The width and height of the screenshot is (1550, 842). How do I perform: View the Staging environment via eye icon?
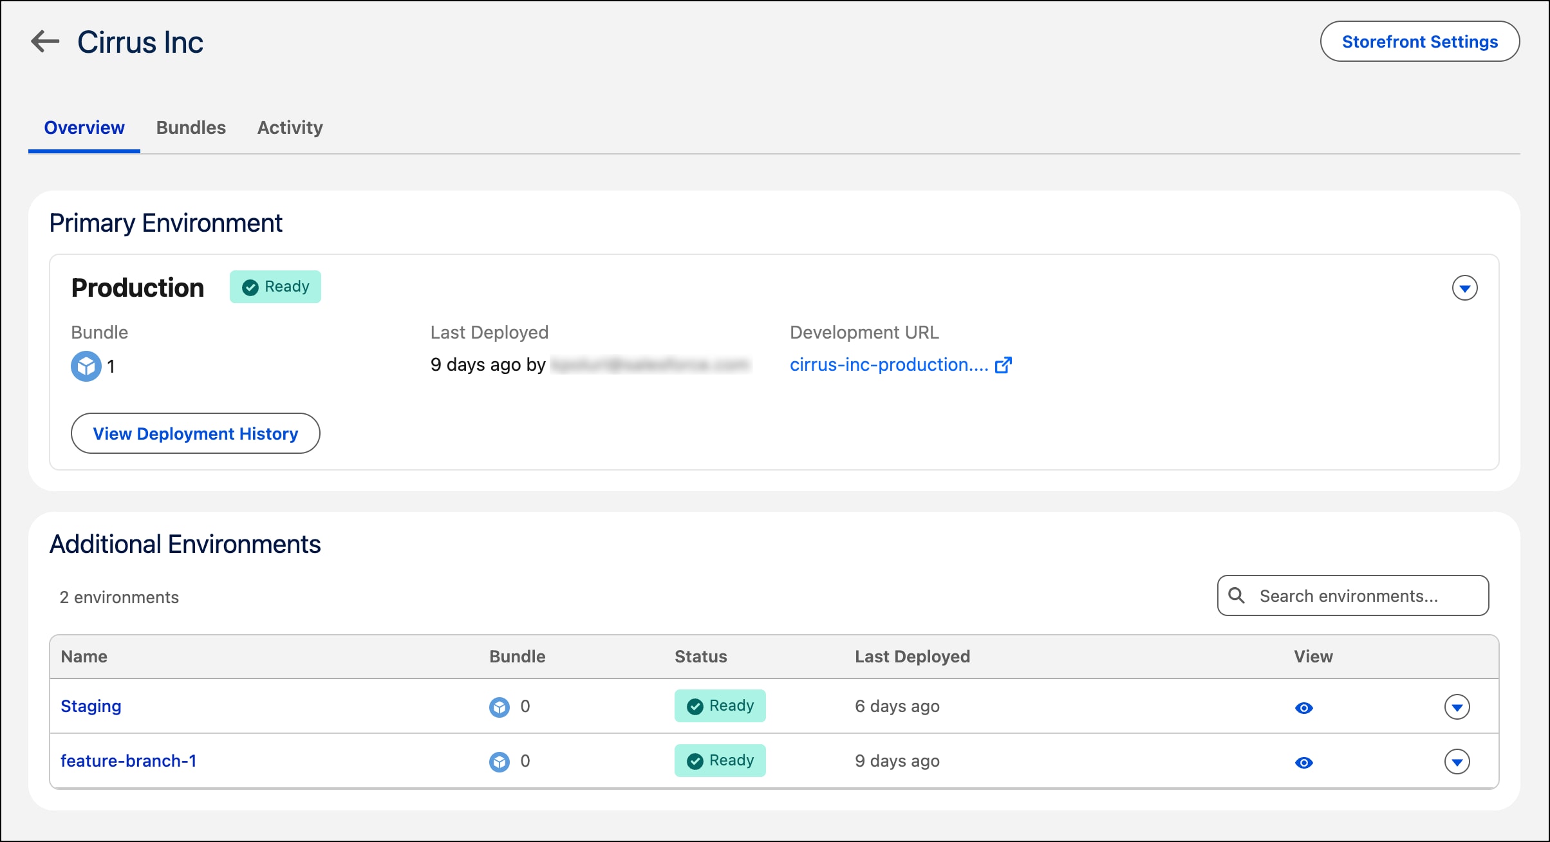[x=1304, y=707]
